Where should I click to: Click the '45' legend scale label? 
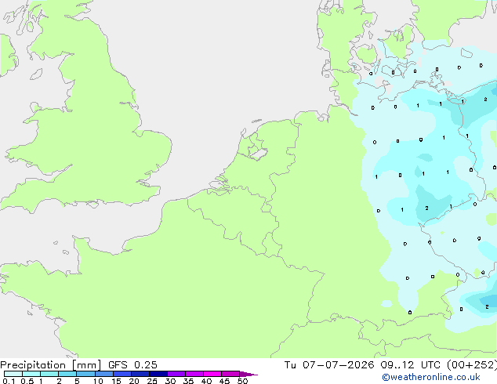(x=224, y=381)
